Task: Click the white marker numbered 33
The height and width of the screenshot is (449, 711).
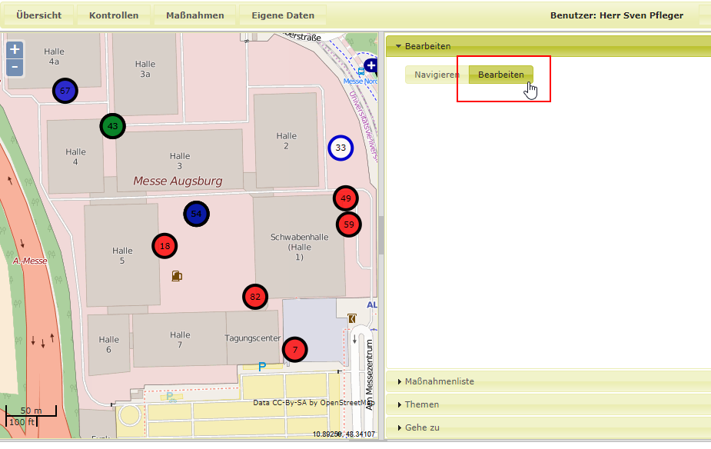Action: [341, 148]
